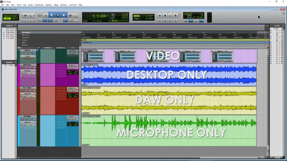
Task: Click the Zoom Toggle button
Action: pos(40,15)
